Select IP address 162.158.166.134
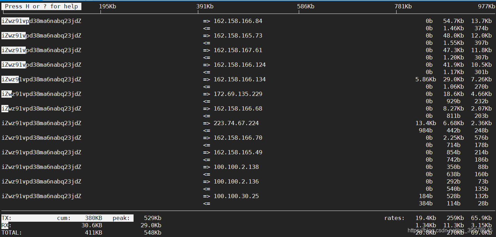The image size is (496, 237). click(240, 80)
